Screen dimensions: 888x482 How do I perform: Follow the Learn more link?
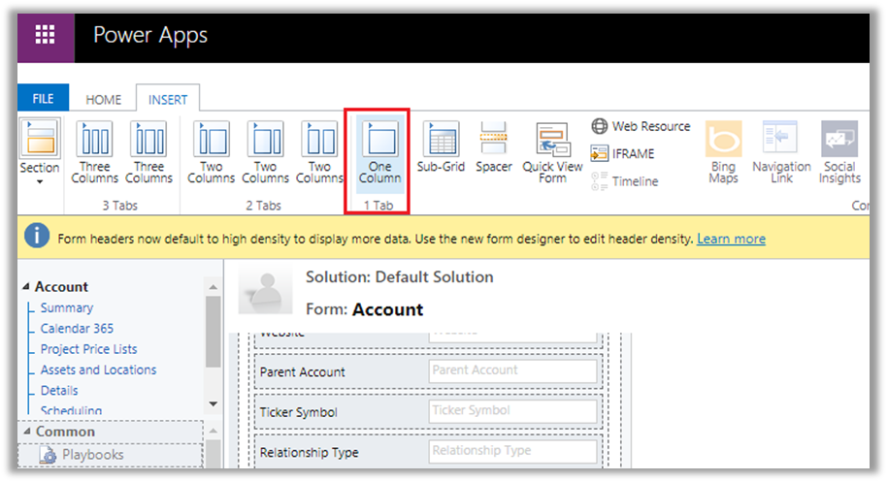point(731,239)
